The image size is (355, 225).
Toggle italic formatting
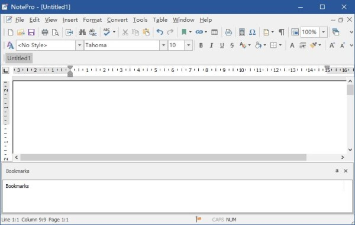point(211,45)
